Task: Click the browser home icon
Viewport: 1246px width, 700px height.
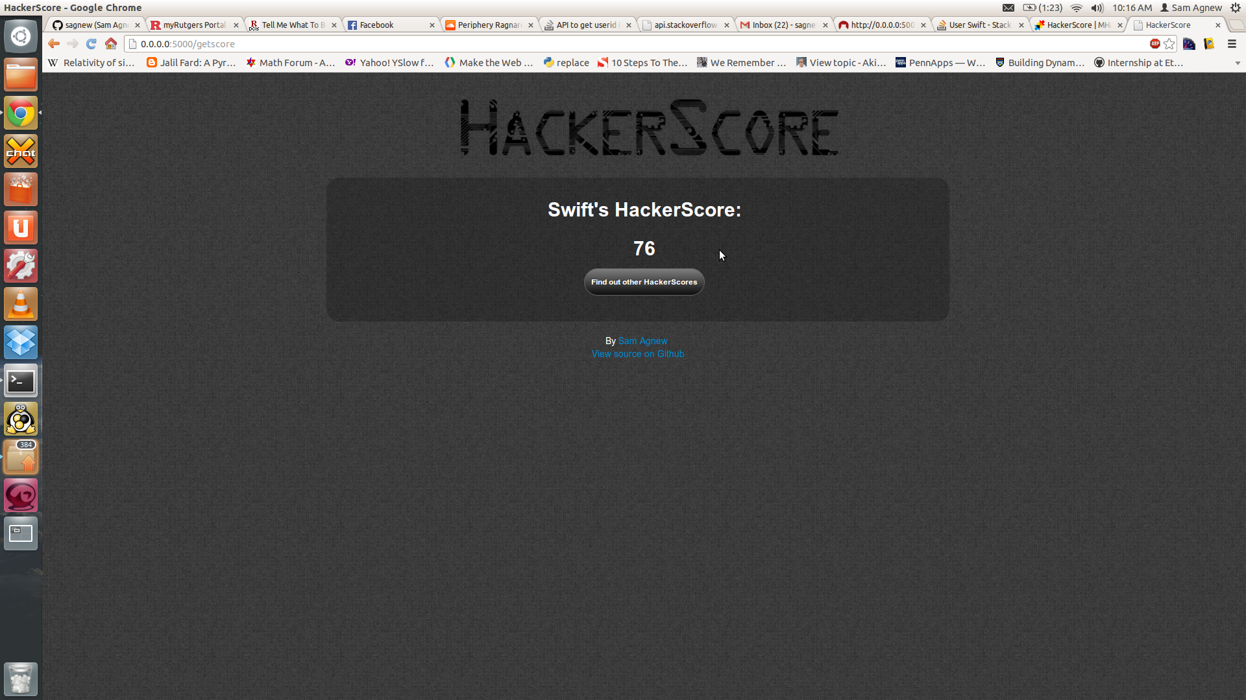Action: pos(111,44)
